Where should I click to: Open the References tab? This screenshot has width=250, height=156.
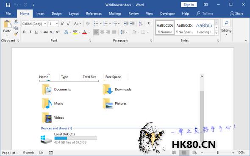pyautogui.click(x=94, y=14)
